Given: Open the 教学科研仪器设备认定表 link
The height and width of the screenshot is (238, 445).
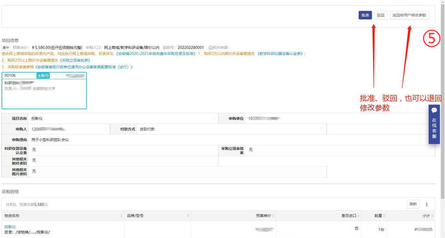Looking at the screenshot, I should pyautogui.click(x=281, y=54).
